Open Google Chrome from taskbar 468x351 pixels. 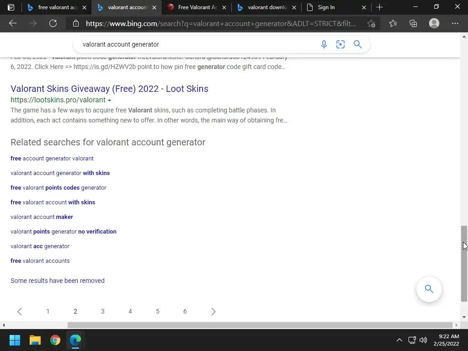coord(55,340)
